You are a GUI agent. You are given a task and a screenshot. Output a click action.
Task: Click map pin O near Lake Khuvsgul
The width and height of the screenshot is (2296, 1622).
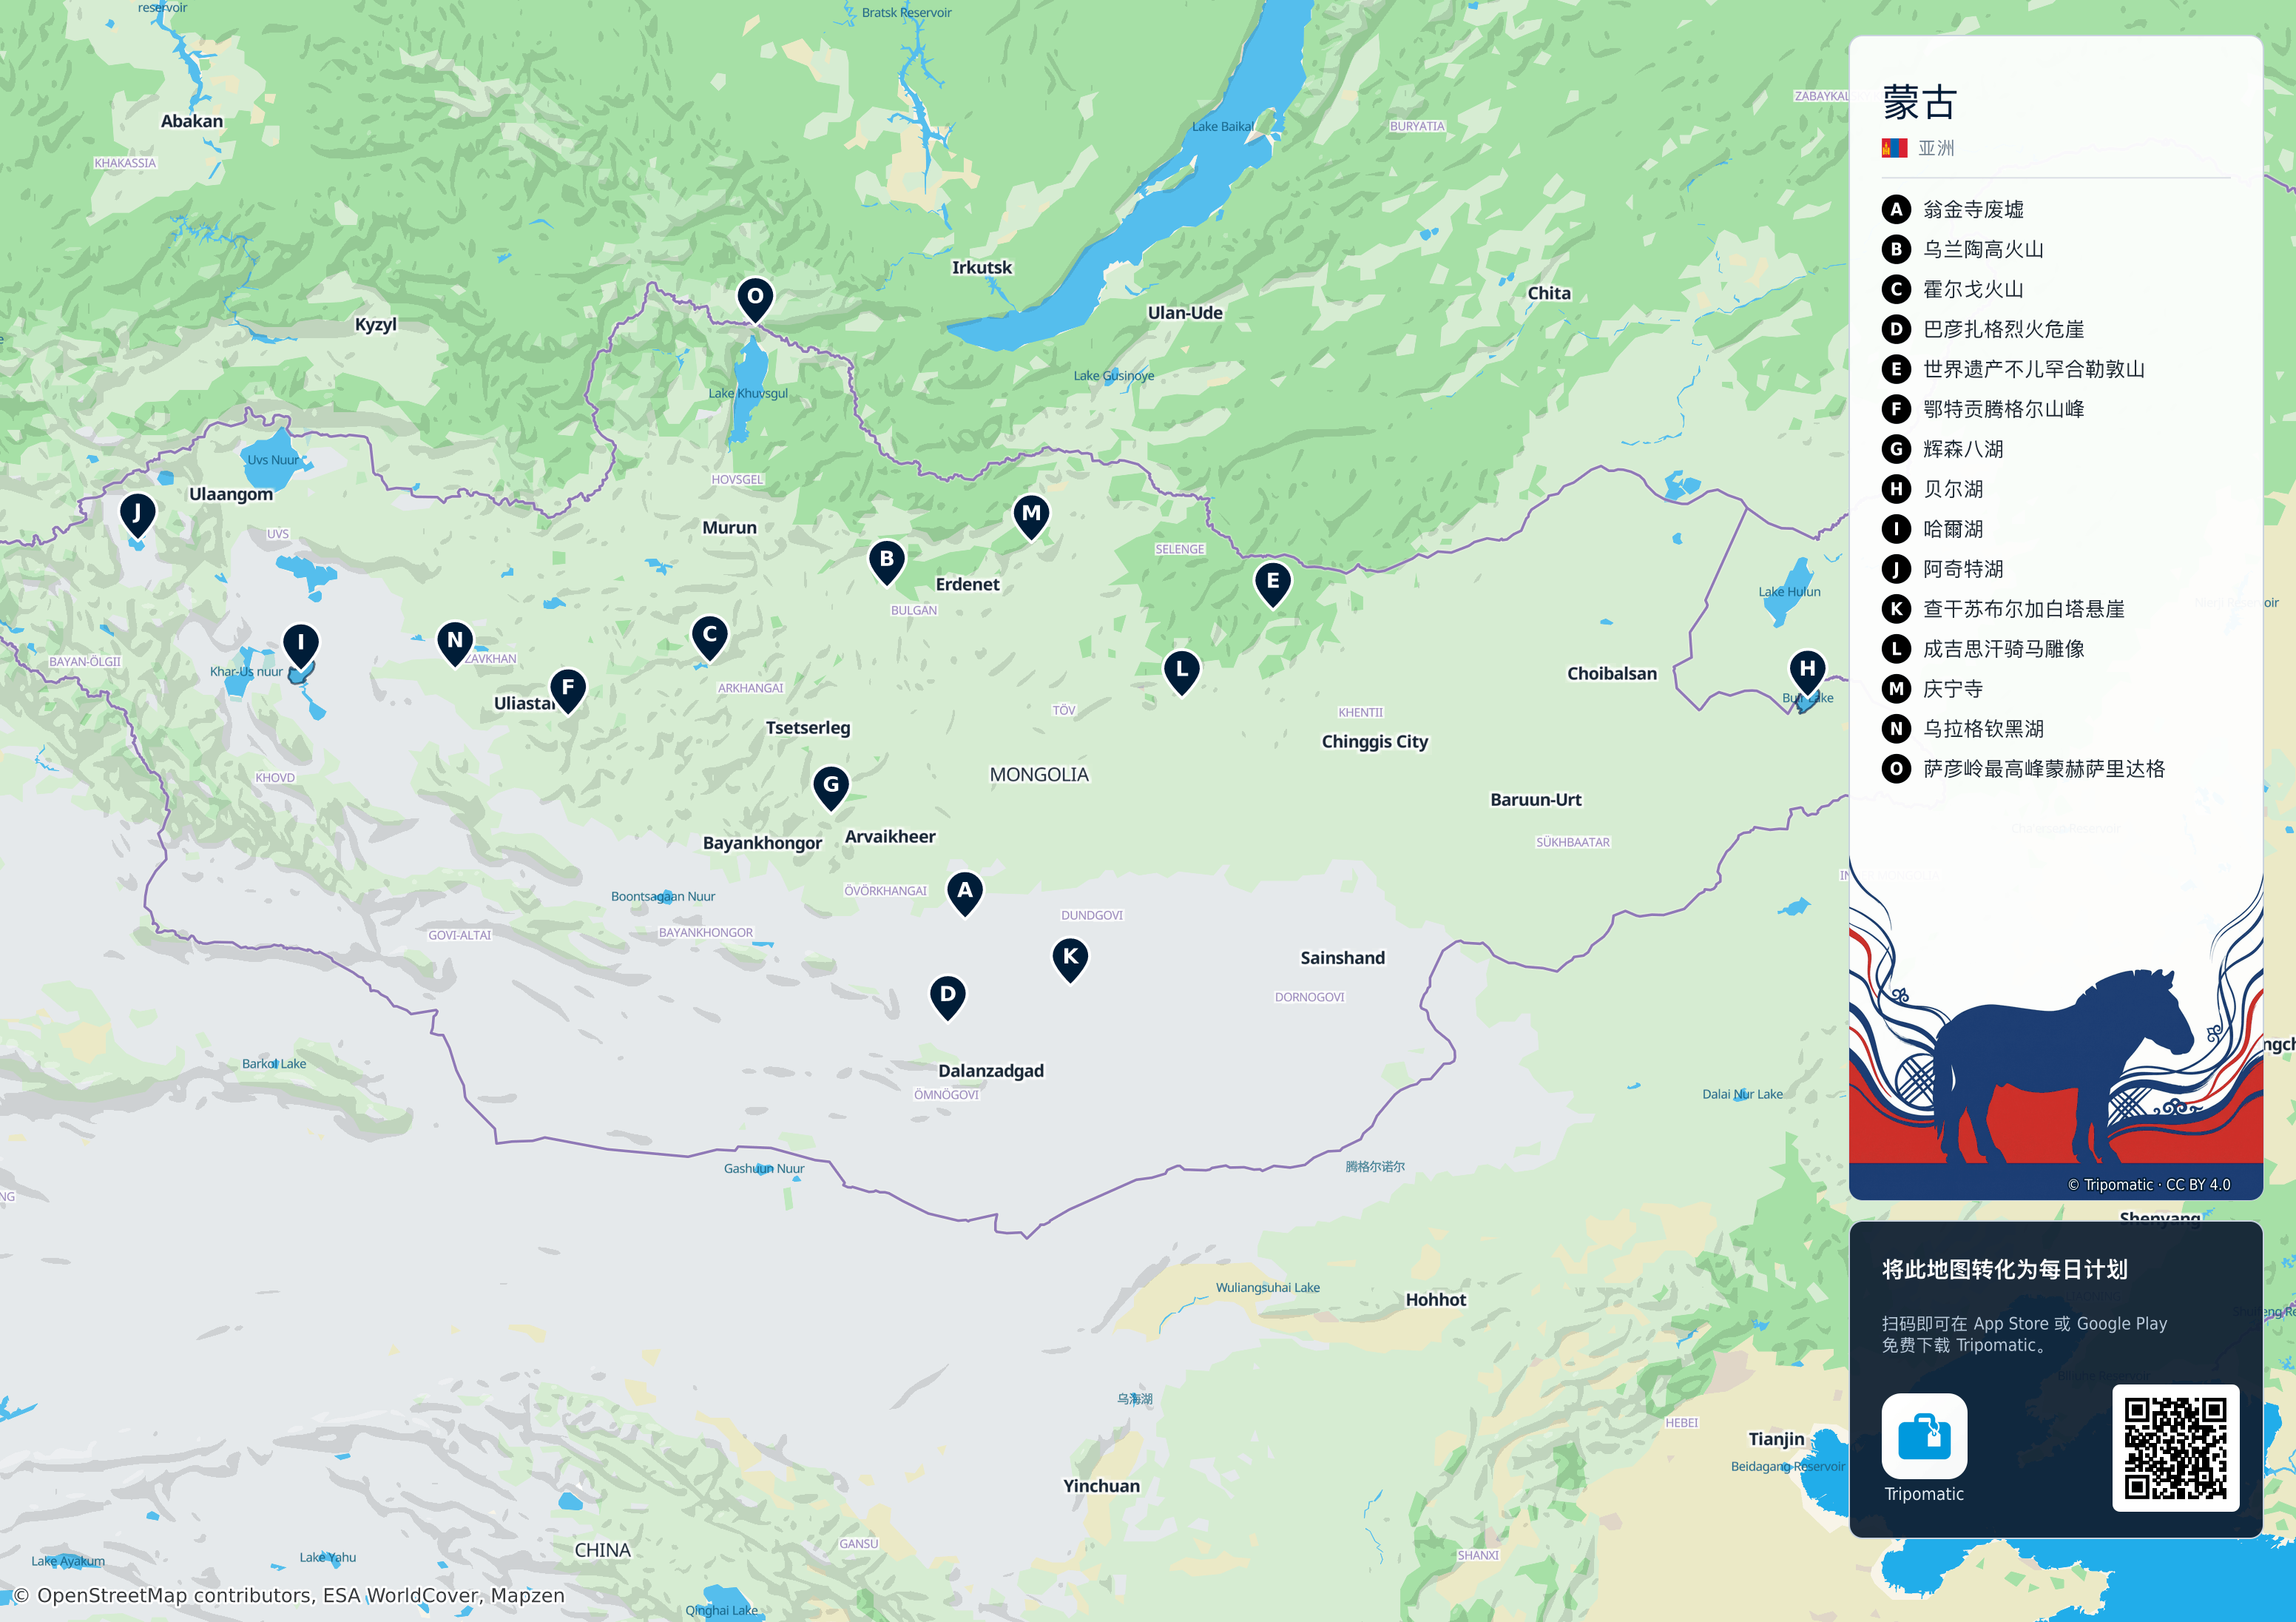(x=755, y=299)
